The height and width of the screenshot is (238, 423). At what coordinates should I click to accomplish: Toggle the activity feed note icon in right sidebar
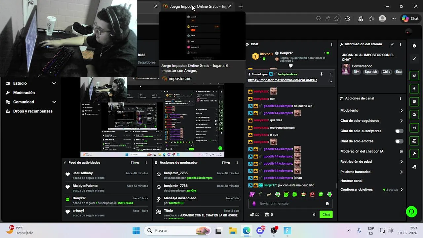click(414, 101)
